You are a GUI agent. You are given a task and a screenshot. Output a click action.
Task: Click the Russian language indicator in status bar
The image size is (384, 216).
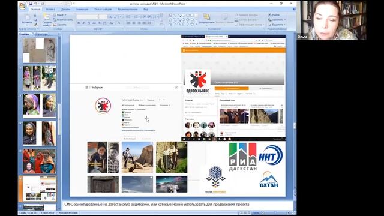coord(68,213)
